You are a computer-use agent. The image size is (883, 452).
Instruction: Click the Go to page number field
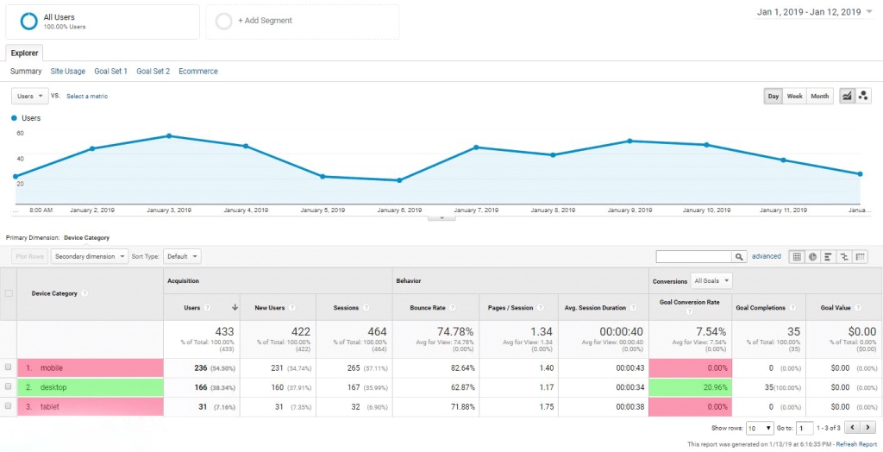(805, 429)
